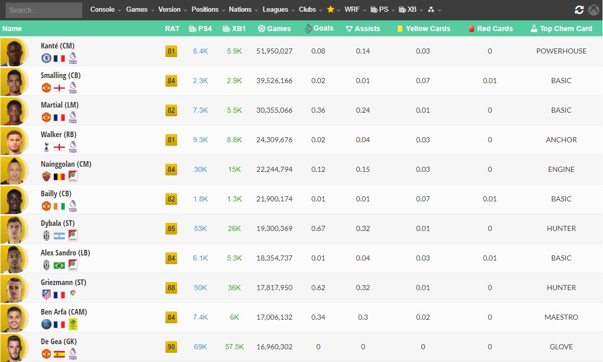Click Nainggolan's Serie A league icon
The image size is (603, 362).
click(x=73, y=176)
